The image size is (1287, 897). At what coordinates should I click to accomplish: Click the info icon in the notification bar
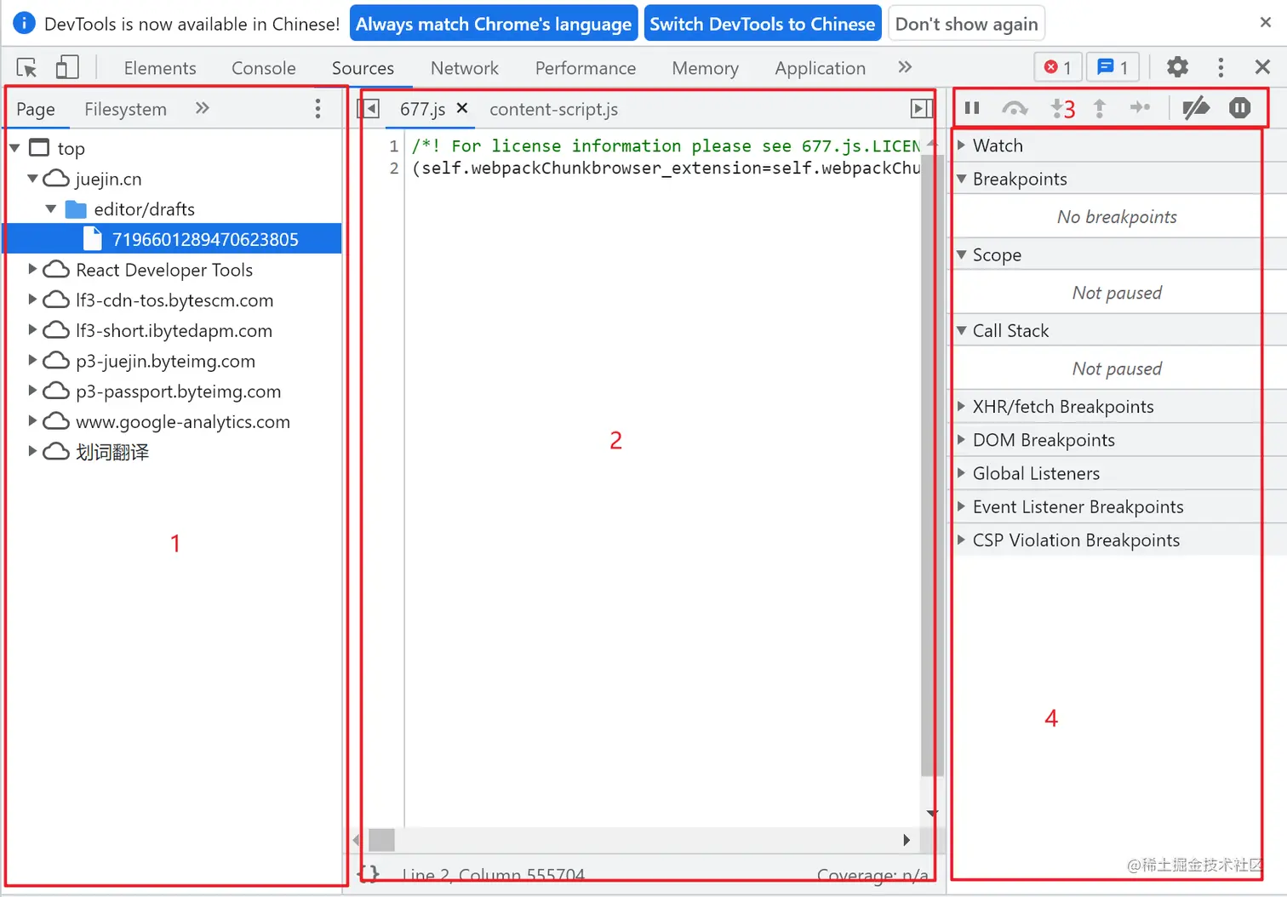(24, 23)
